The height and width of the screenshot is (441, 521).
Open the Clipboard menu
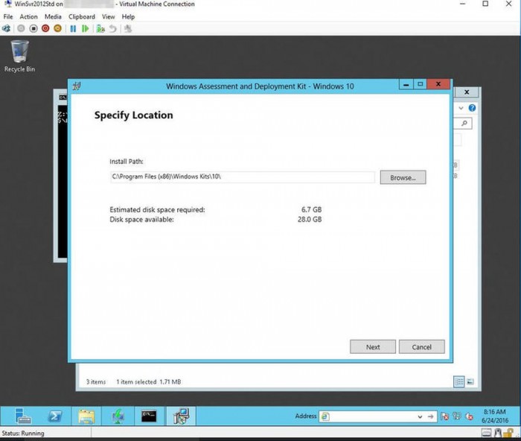point(82,16)
